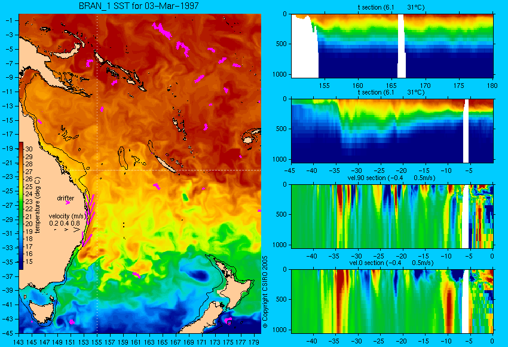Screen dimensions: 508x347
Task: Click the 1000 depth label on the vel.90 section
Action: point(280,245)
